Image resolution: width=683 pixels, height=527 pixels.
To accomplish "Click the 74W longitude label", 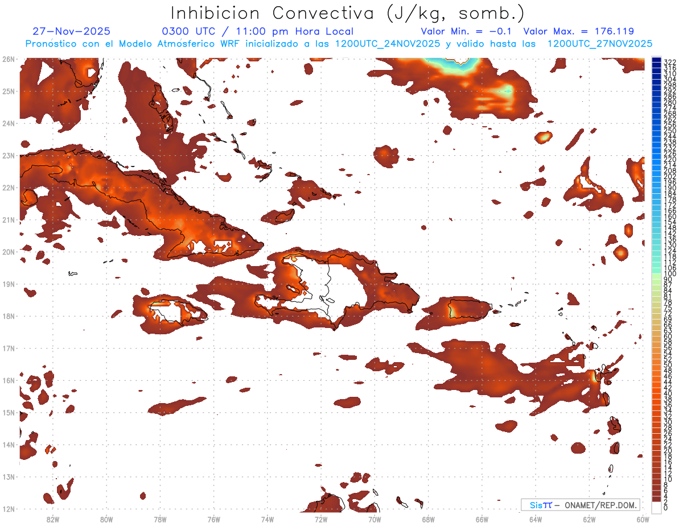I will pos(268,518).
